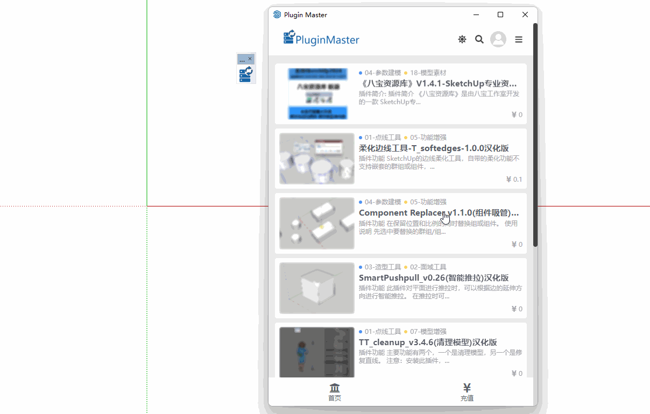Click the Plugin Master floating toolbar icon
The height and width of the screenshot is (414, 650).
(x=246, y=74)
